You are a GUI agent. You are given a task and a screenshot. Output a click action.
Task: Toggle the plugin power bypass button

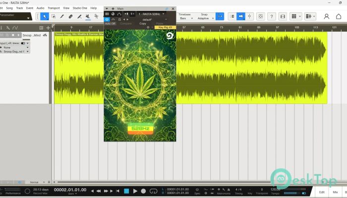click(x=107, y=19)
